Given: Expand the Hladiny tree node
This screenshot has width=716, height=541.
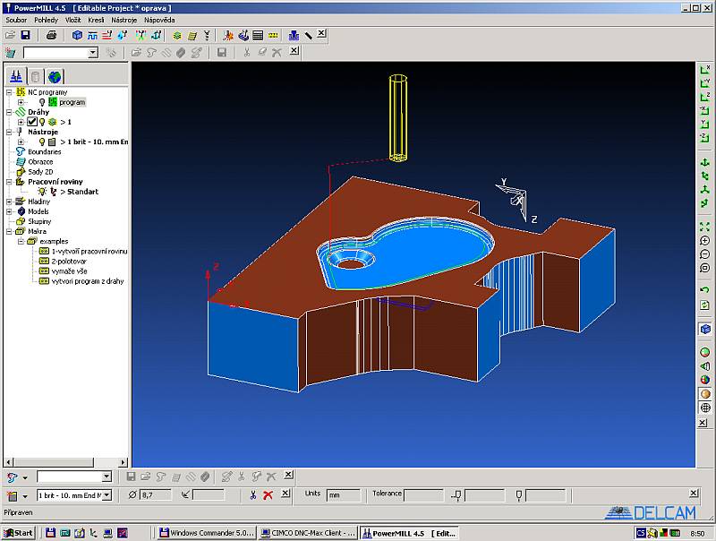Looking at the screenshot, I should (9, 202).
